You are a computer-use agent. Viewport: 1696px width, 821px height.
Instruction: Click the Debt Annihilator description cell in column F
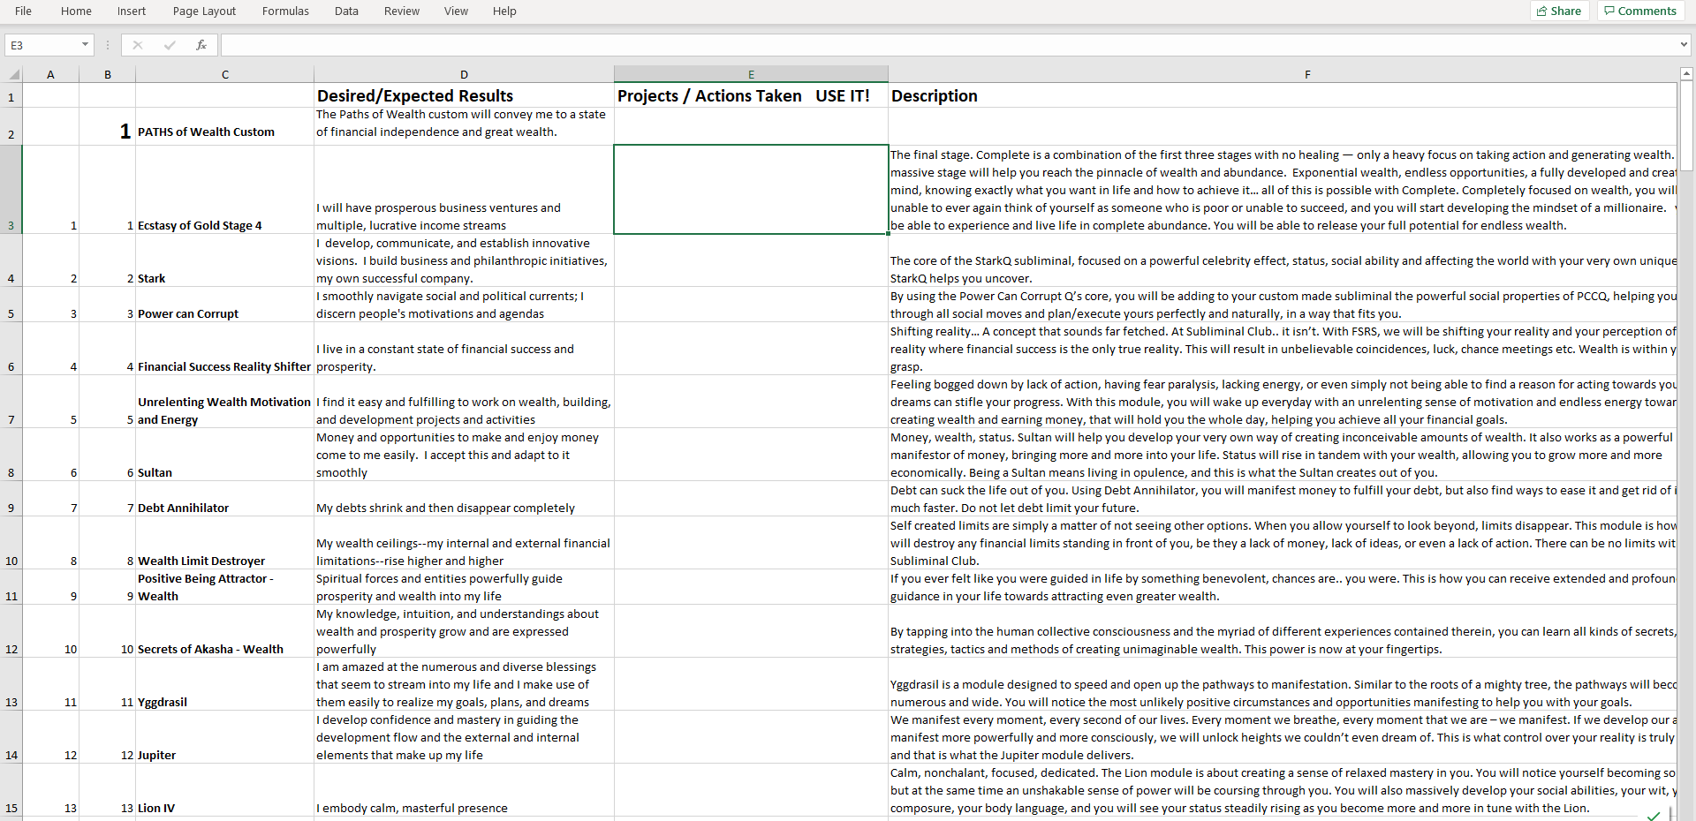[1282, 499]
